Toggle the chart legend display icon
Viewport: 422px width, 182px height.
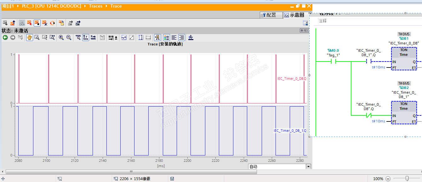point(167,38)
